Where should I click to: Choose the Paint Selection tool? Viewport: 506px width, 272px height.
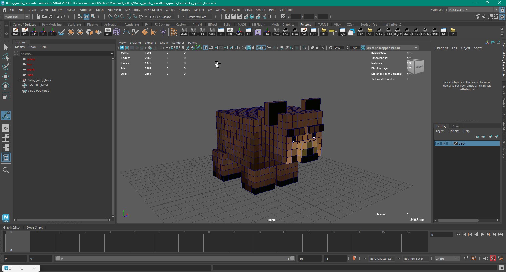(6, 66)
